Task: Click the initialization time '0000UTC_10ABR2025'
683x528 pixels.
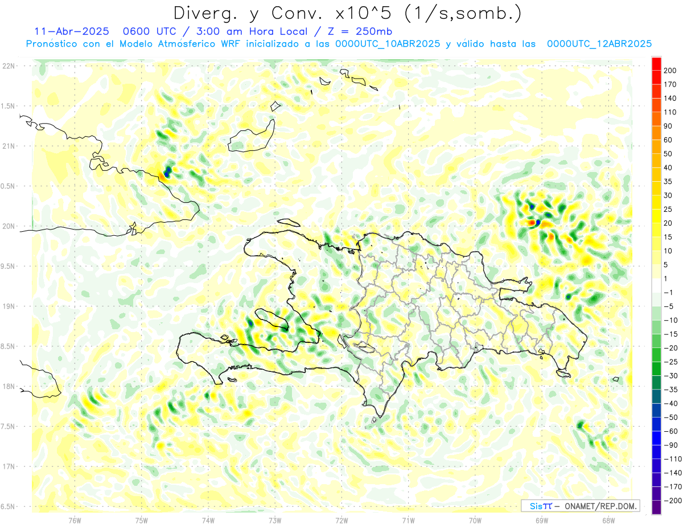Action: (388, 44)
